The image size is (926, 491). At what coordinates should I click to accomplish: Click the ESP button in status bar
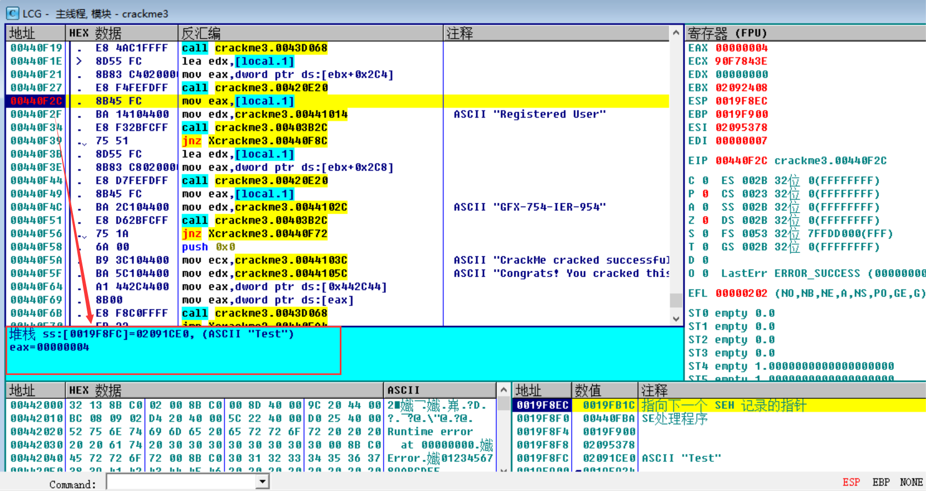click(851, 482)
